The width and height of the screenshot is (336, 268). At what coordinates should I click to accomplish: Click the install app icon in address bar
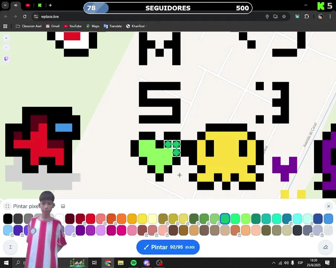click(276, 16)
